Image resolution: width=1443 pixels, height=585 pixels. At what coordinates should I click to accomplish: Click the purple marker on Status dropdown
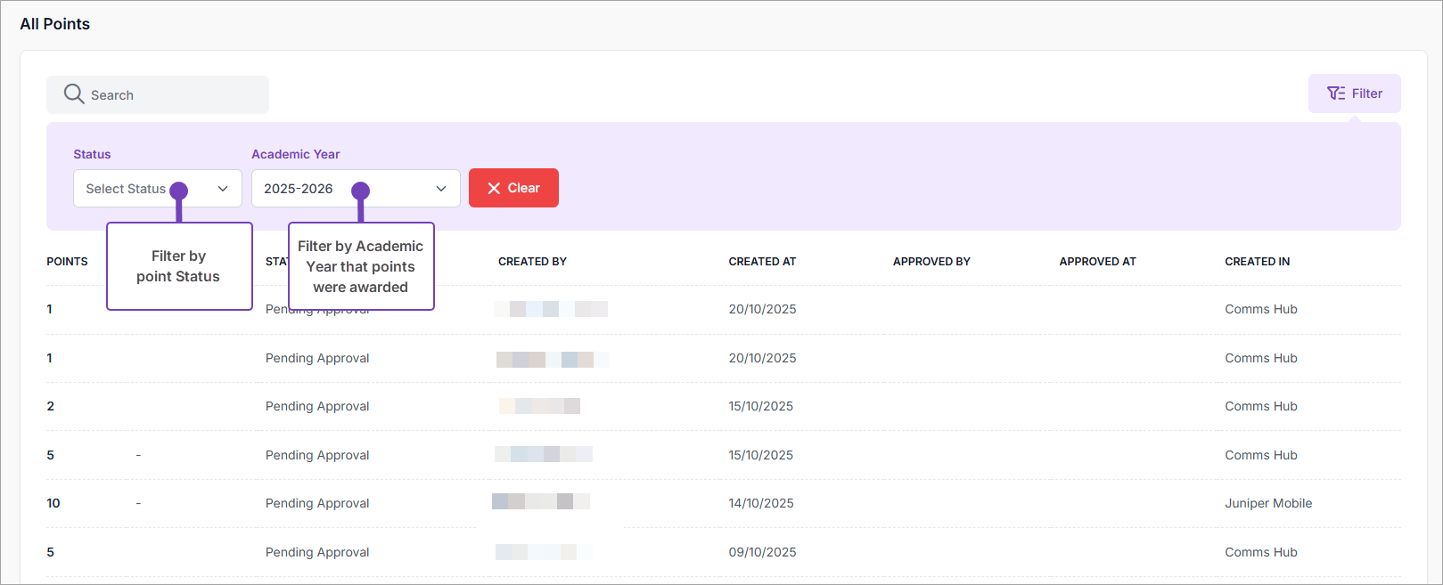[x=179, y=191]
